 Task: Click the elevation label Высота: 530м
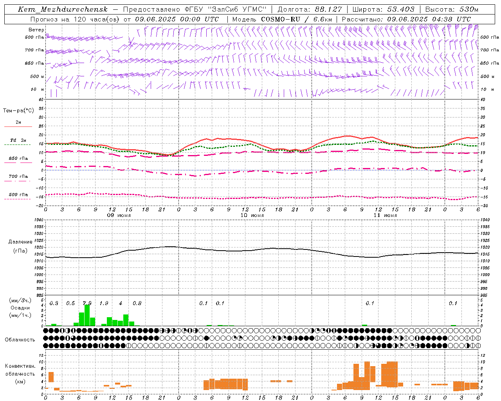(x=452, y=9)
